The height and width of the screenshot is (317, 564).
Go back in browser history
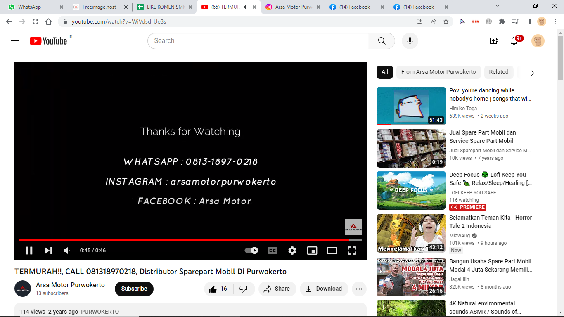[x=9, y=21]
